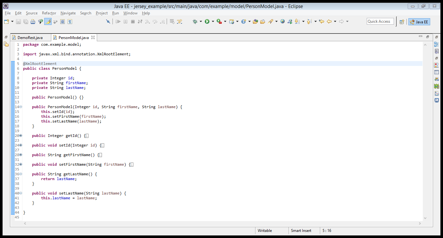This screenshot has width=443, height=238.
Task: Expand the folded setFirstName method
Action: [21, 164]
